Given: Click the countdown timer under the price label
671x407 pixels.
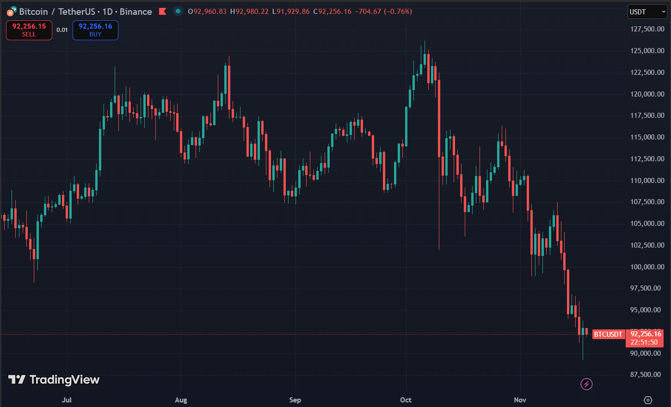Looking at the screenshot, I should pos(645,342).
